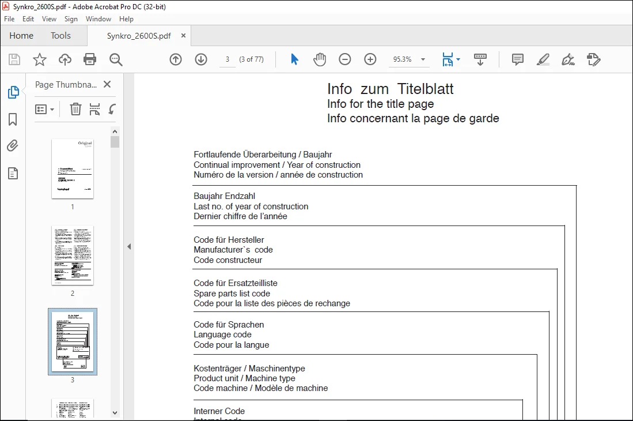The width and height of the screenshot is (633, 421).
Task: Open the Window menu
Action: 98,19
